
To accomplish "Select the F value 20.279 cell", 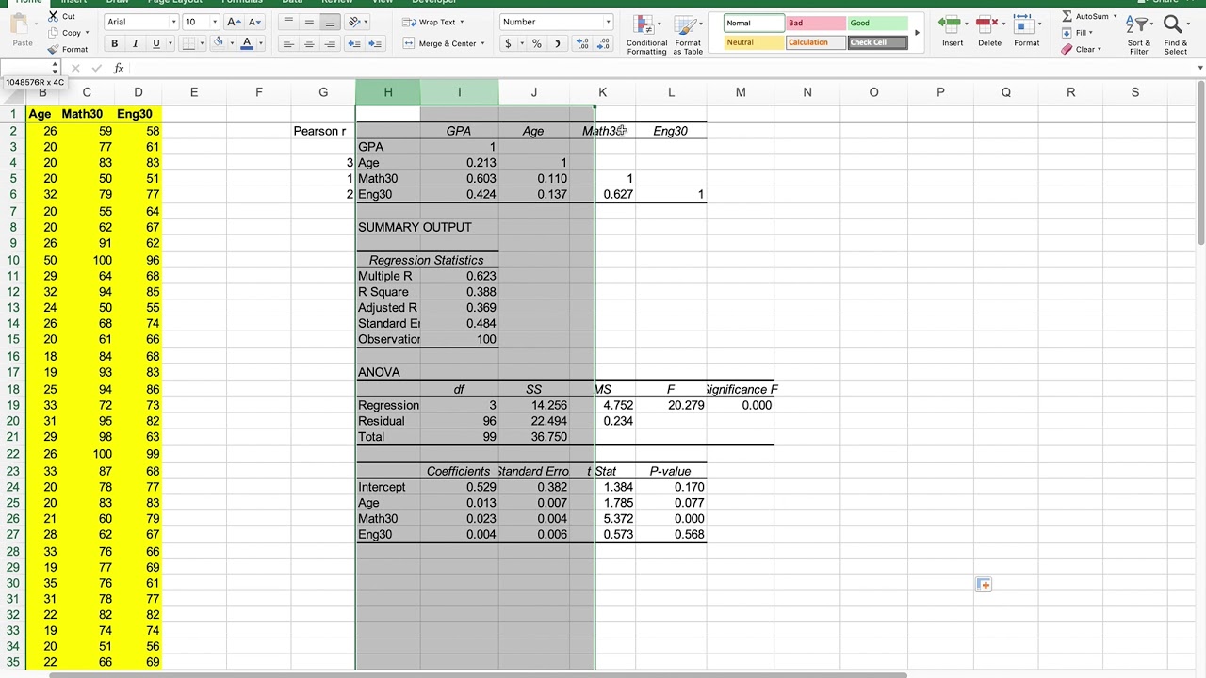I will point(671,405).
